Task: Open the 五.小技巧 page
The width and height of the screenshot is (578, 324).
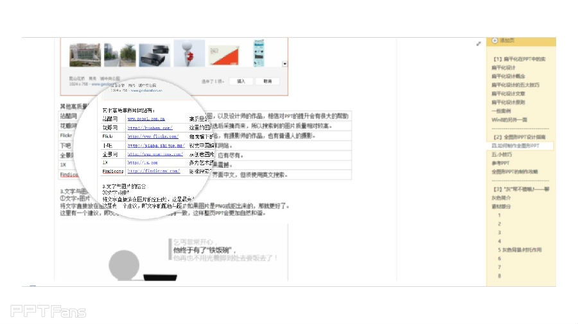Action: (502, 155)
